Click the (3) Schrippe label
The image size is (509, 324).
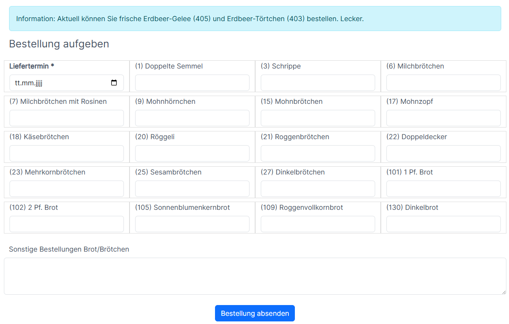pos(281,66)
